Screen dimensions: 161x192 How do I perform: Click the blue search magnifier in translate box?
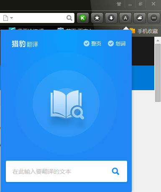coord(115,171)
